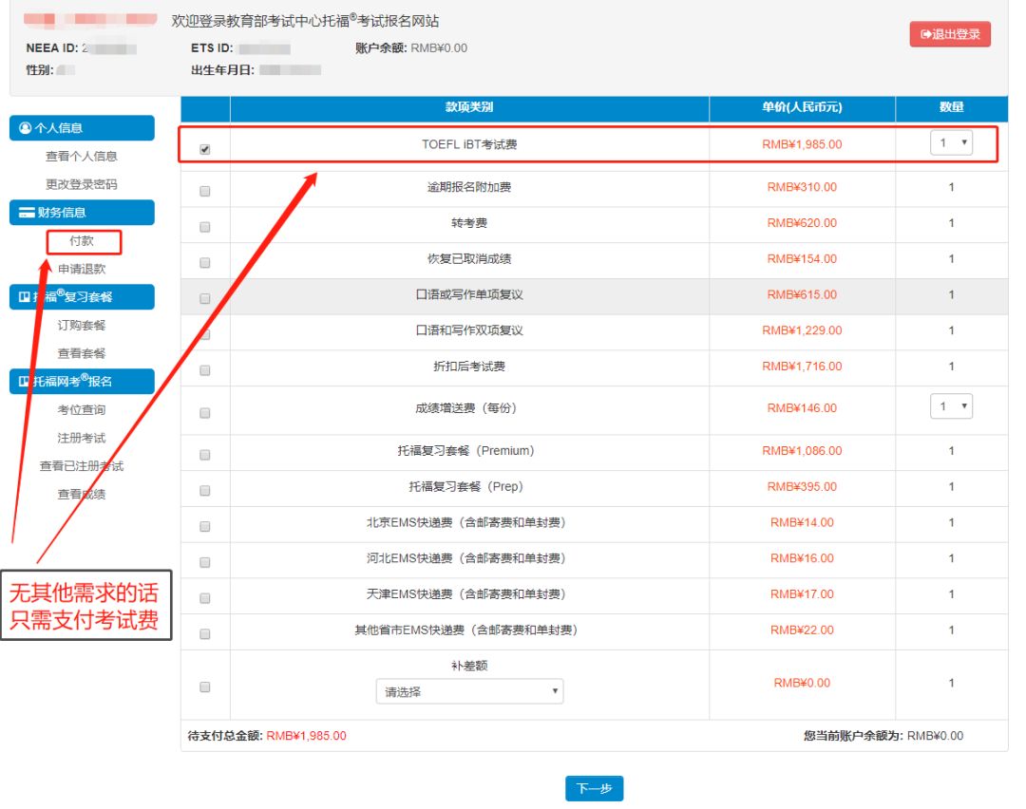Enable the 成绩增送费 checkbox
1026x809 pixels.
tap(205, 413)
